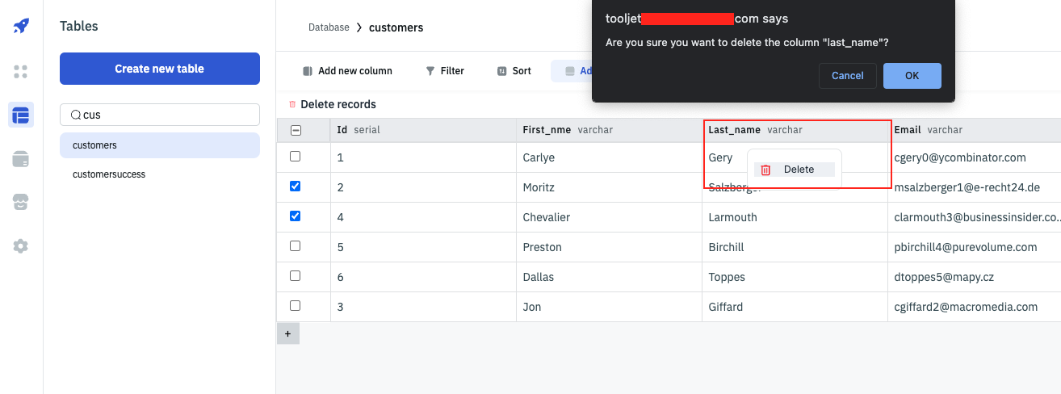Choose Delete in the column context menu

point(794,170)
